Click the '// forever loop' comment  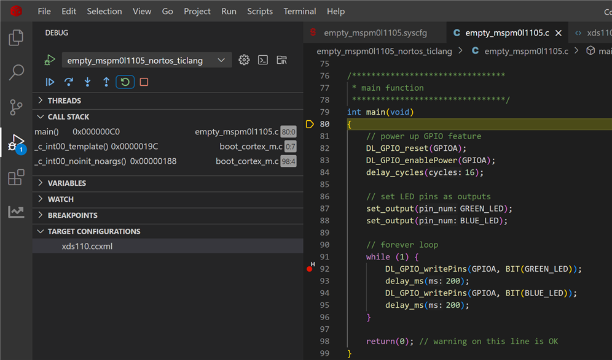tap(402, 245)
